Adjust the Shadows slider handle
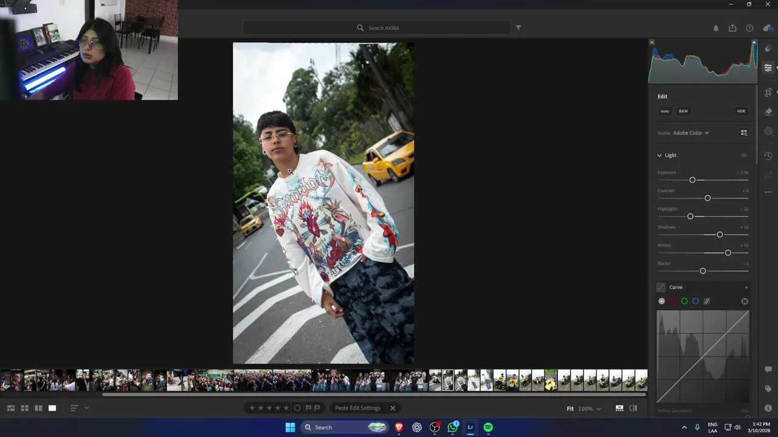778x437 pixels. [x=720, y=234]
